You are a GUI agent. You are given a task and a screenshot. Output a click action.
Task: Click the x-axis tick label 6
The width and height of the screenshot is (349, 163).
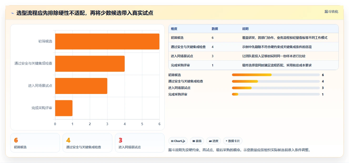coord(159,124)
